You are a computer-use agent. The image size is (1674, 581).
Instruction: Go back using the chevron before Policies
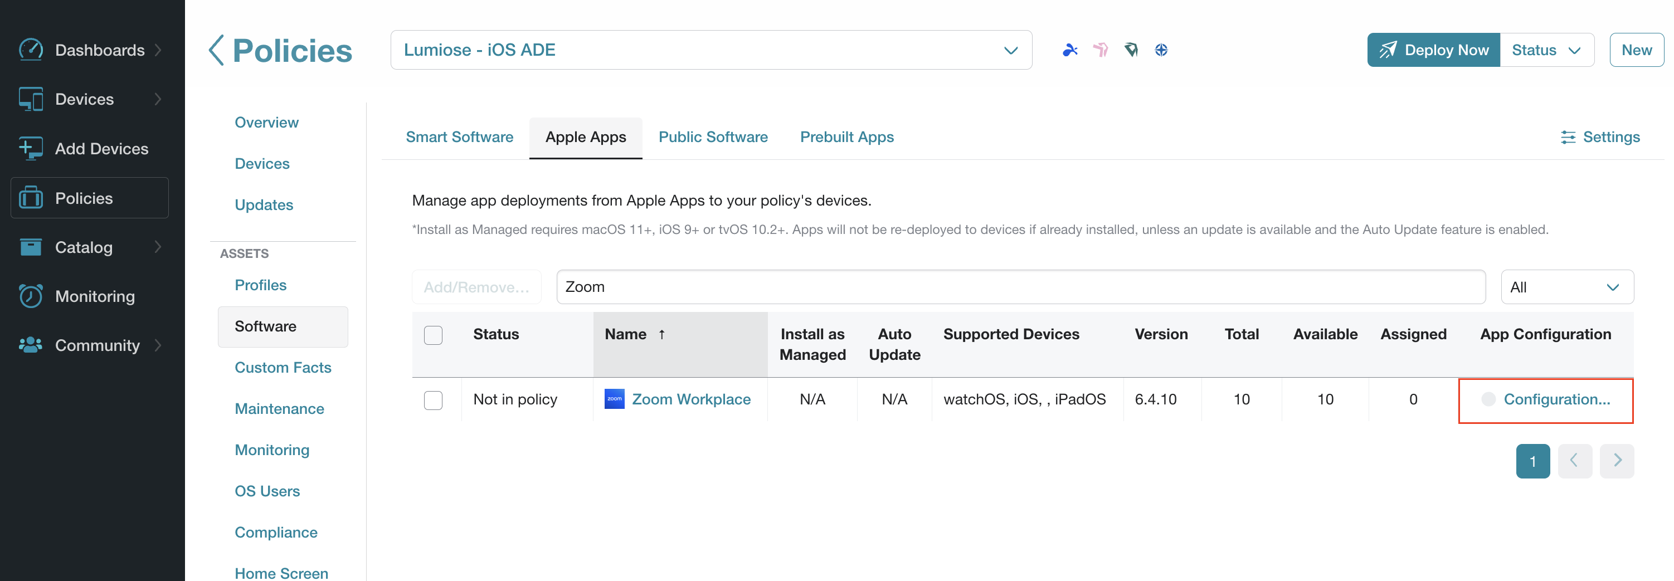tap(216, 50)
